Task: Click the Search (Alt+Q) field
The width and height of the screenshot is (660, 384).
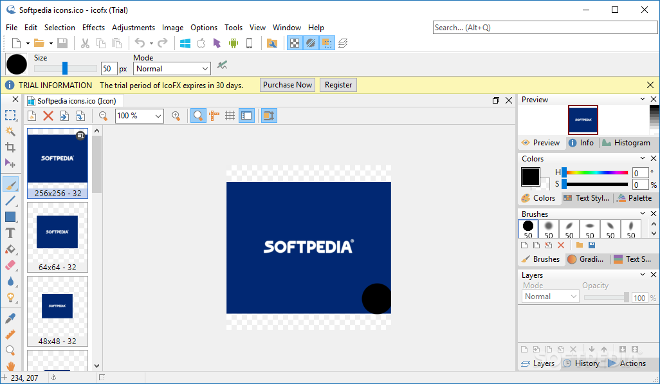Action: pos(545,28)
